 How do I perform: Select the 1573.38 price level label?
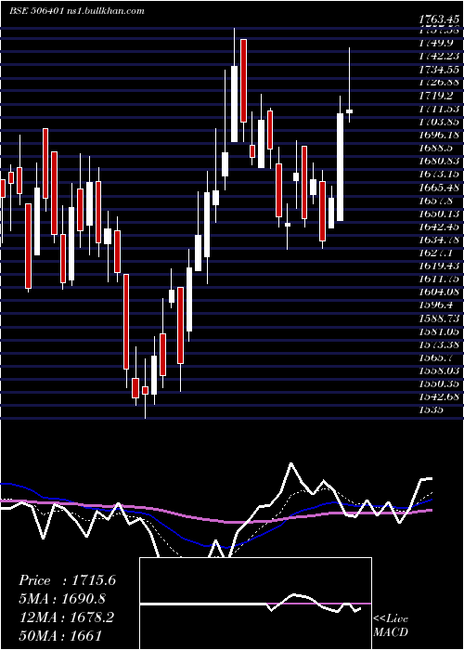pos(438,344)
